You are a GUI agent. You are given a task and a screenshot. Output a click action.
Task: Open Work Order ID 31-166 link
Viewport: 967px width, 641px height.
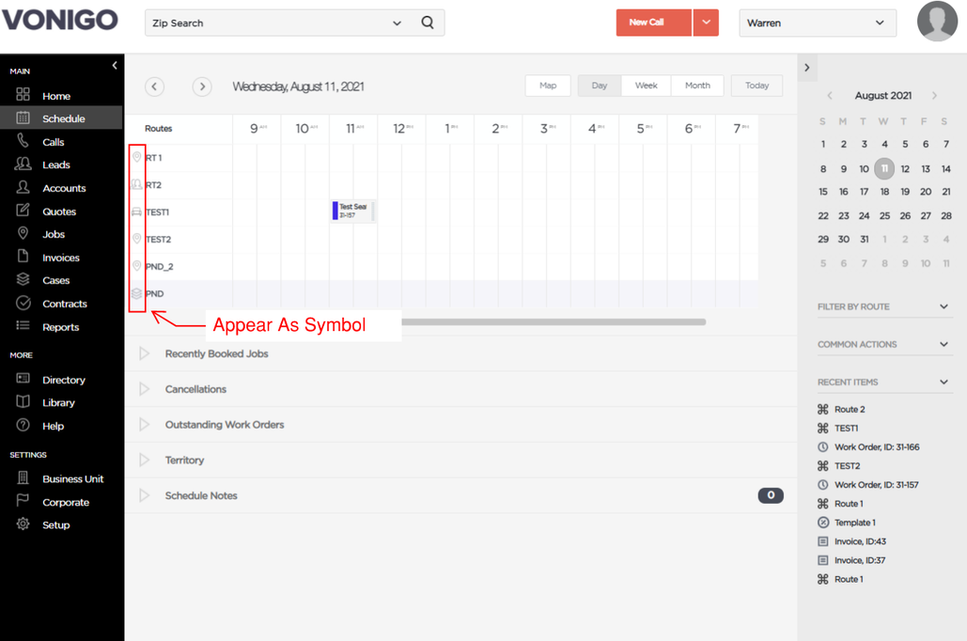point(877,447)
